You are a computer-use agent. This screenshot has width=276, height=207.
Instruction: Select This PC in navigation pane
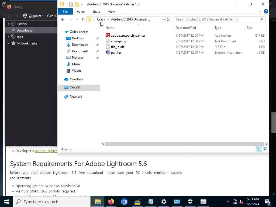79,88
